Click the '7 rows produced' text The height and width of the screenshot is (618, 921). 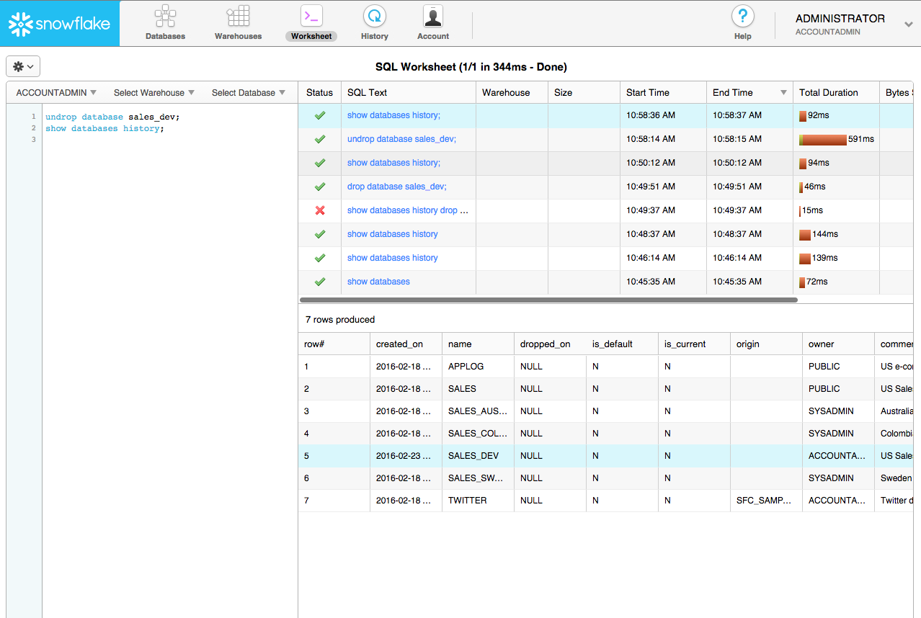tap(340, 319)
